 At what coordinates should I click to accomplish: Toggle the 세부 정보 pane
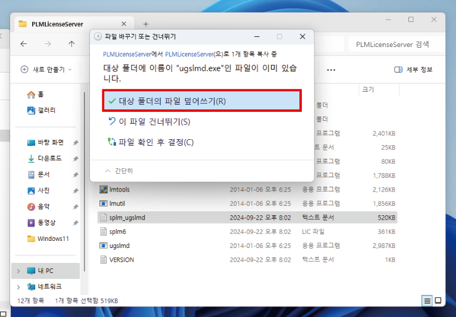413,70
